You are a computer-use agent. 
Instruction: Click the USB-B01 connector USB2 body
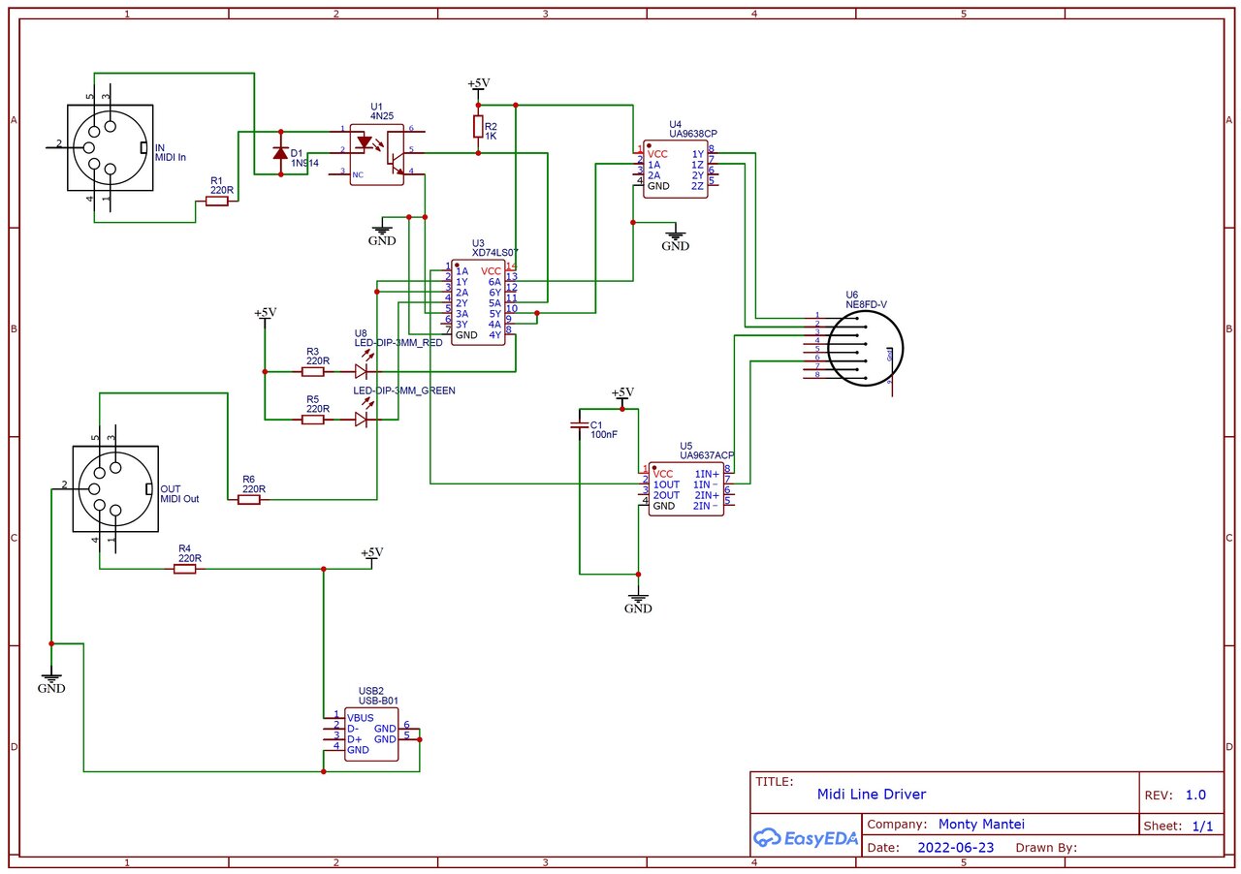371,734
